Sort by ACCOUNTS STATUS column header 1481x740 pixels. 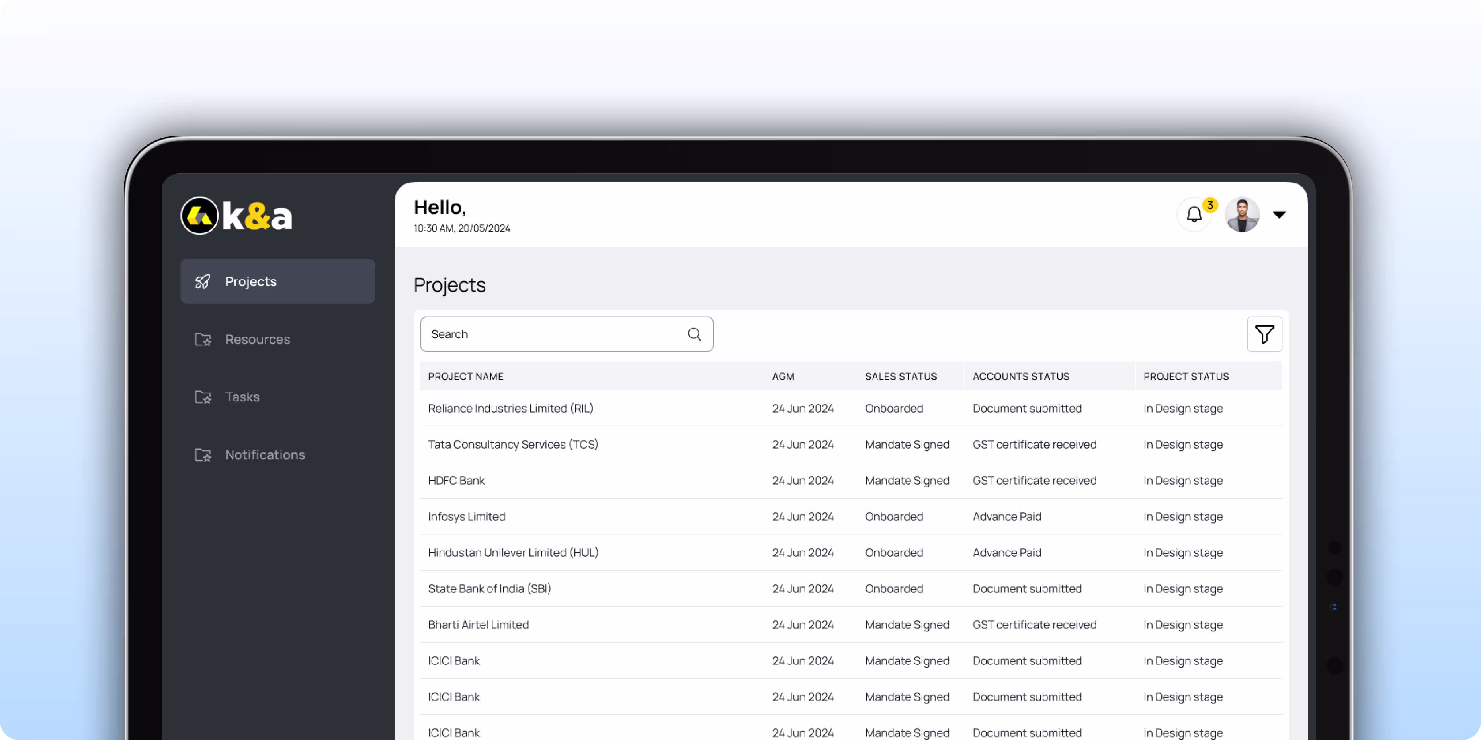(x=1020, y=376)
